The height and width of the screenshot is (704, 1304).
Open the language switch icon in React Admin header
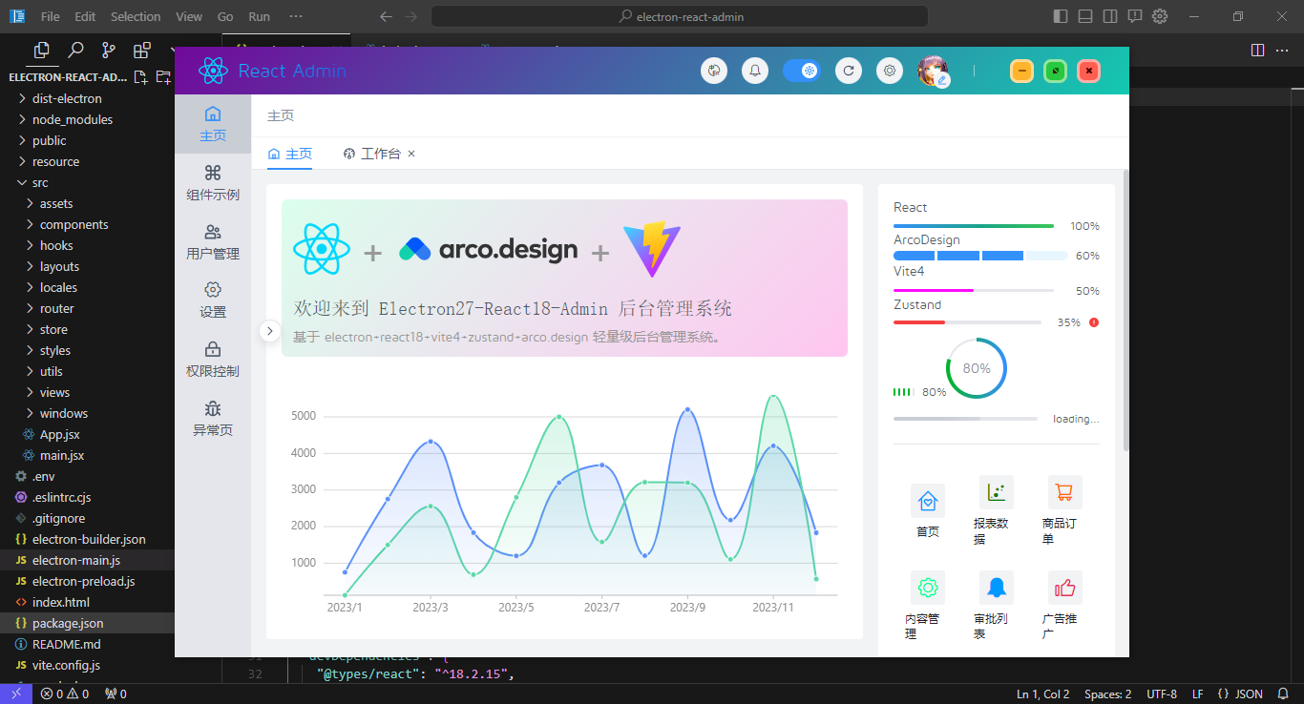714,71
